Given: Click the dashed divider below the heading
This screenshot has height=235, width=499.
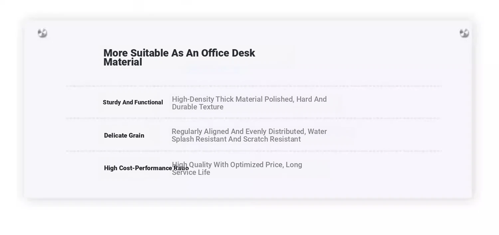Looking at the screenshot, I should (254, 86).
